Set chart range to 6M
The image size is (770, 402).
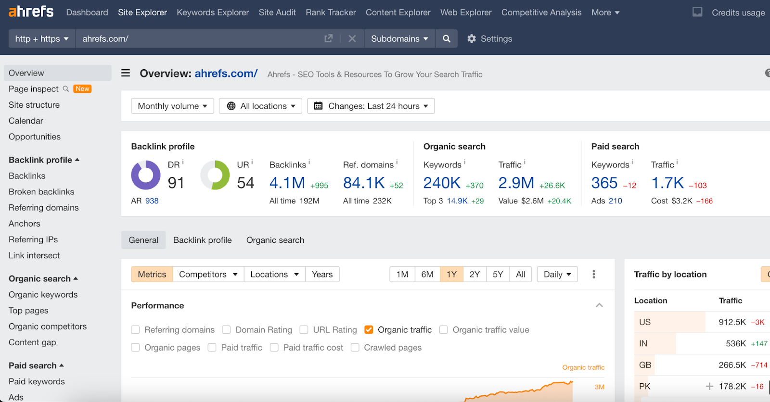tap(427, 274)
